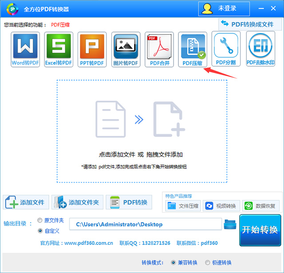The height and width of the screenshot is (273, 284).
Task: Open the 未登录 user login button
Action: (x=224, y=9)
